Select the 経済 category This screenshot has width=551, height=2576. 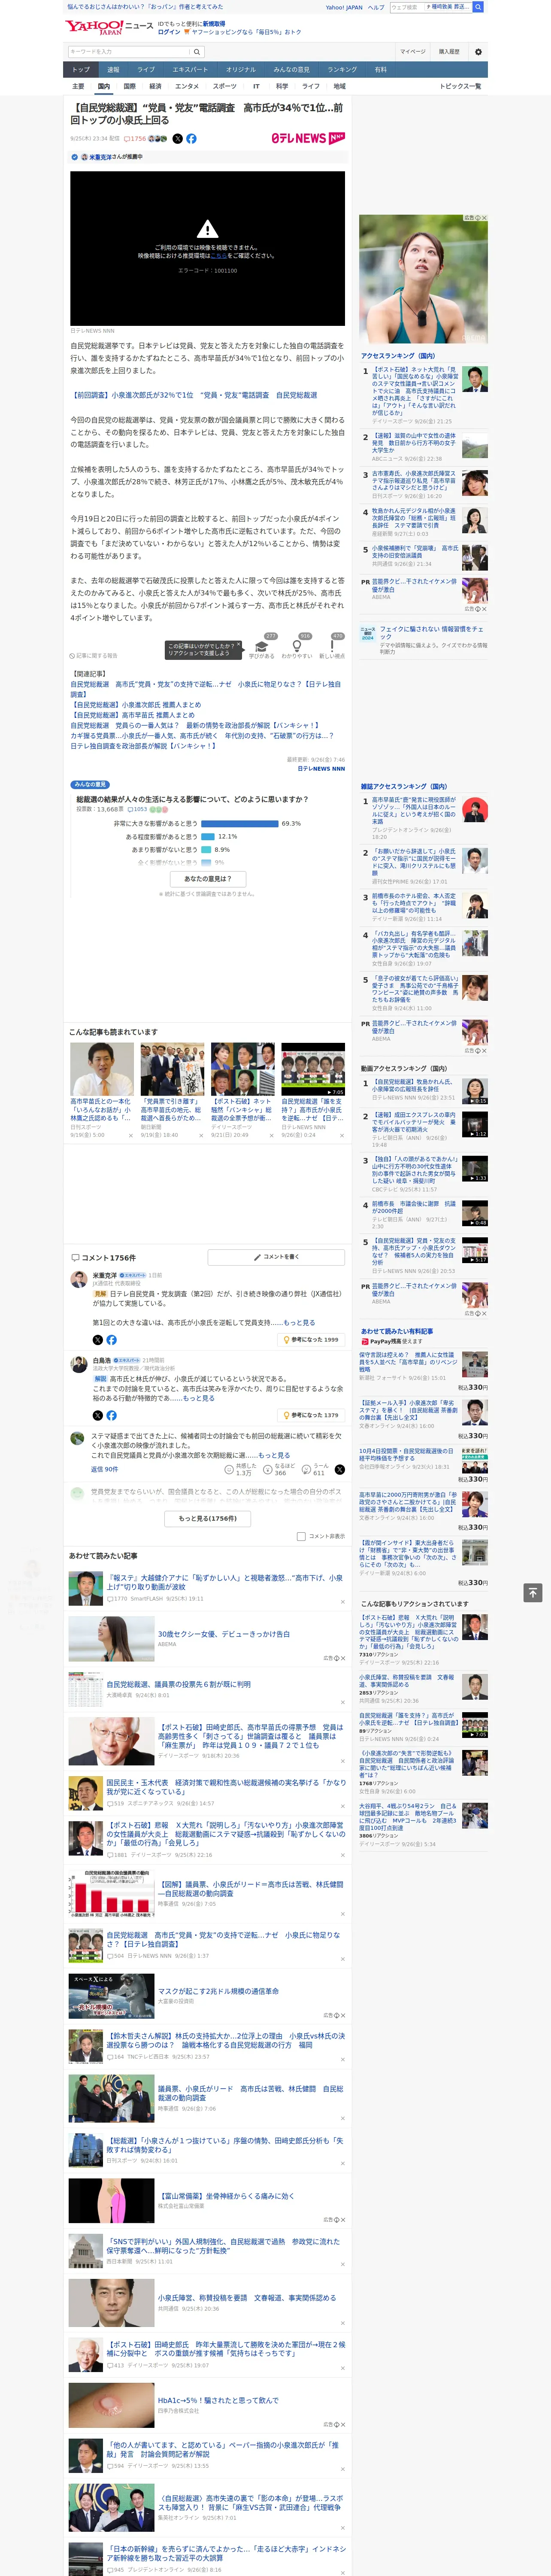pyautogui.click(x=155, y=87)
